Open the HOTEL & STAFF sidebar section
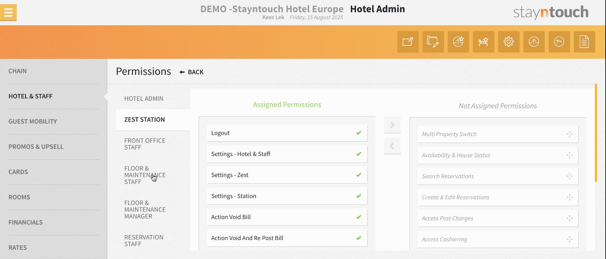 point(30,96)
